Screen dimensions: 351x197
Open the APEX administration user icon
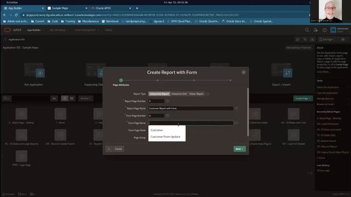[316, 30]
